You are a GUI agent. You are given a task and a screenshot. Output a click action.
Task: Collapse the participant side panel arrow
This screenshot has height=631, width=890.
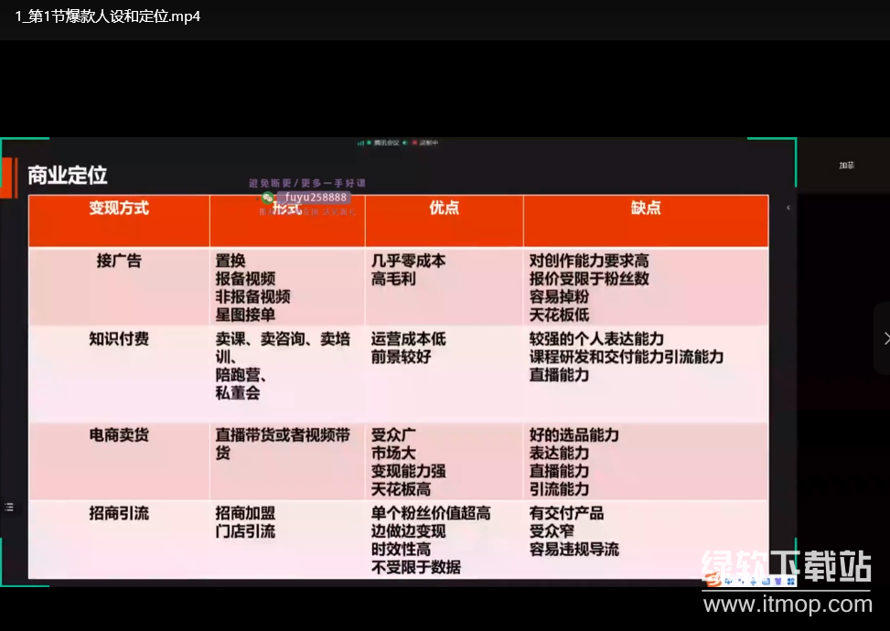pos(788,208)
